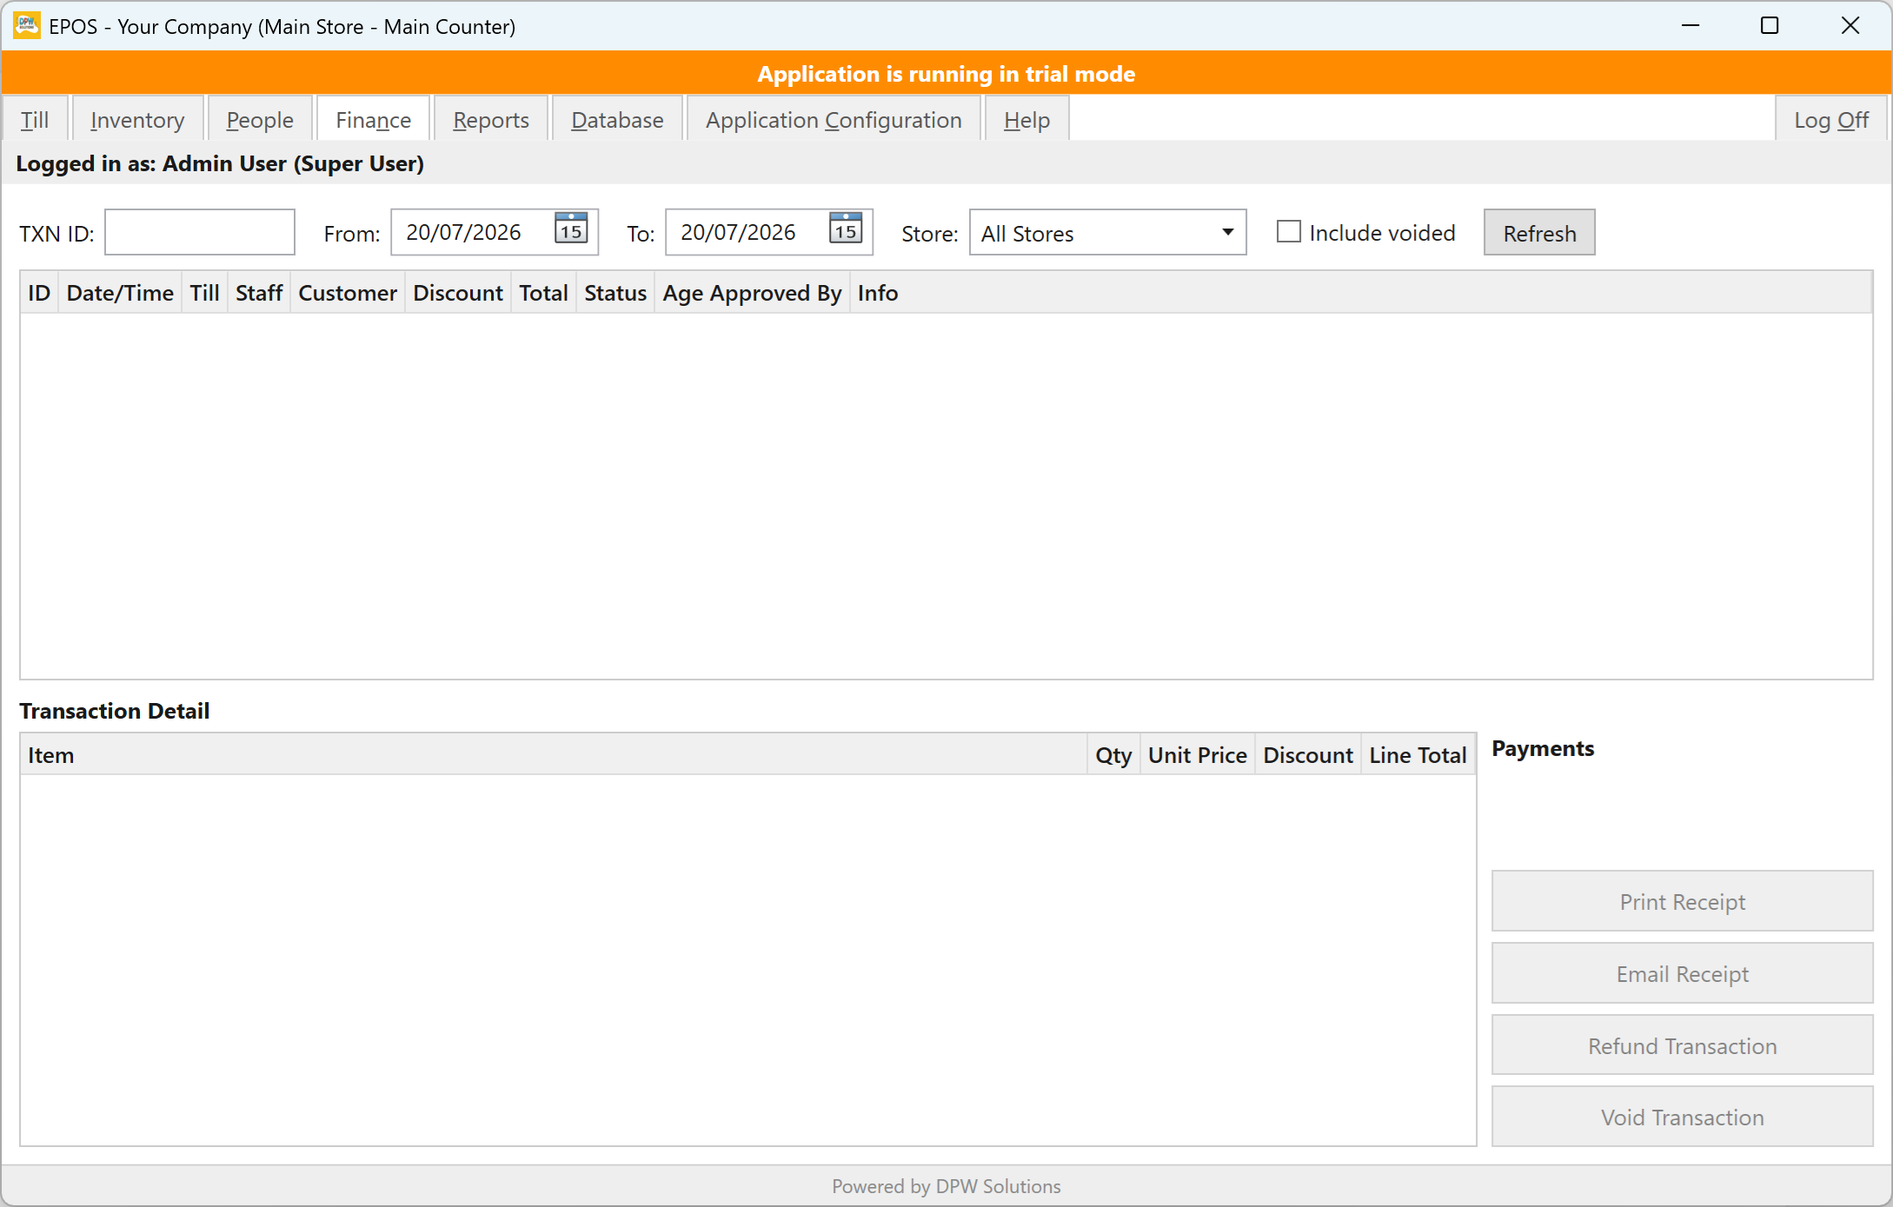
Task: Click the Refresh button
Action: (x=1539, y=233)
